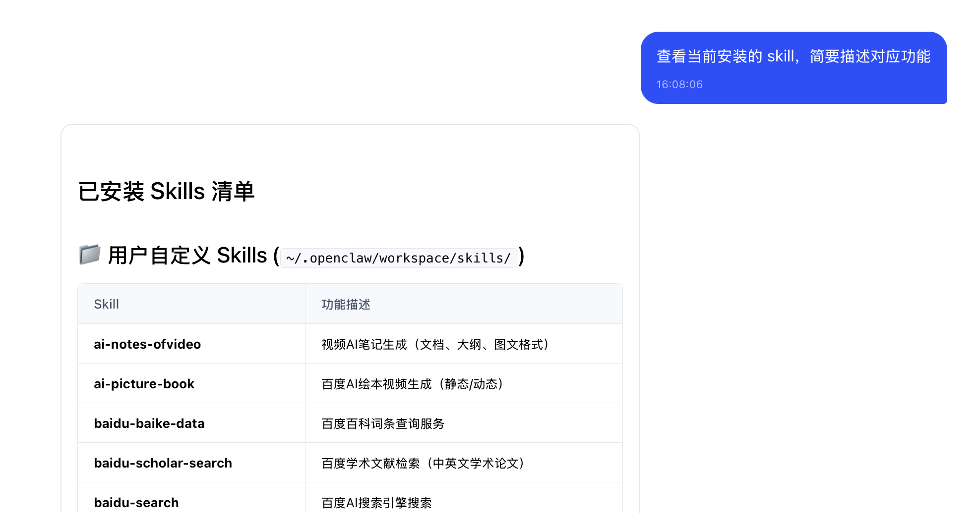977x522 pixels.
Task: Click the ~/.openclaw/workspace/skills/ code path
Action: pyautogui.click(x=398, y=258)
